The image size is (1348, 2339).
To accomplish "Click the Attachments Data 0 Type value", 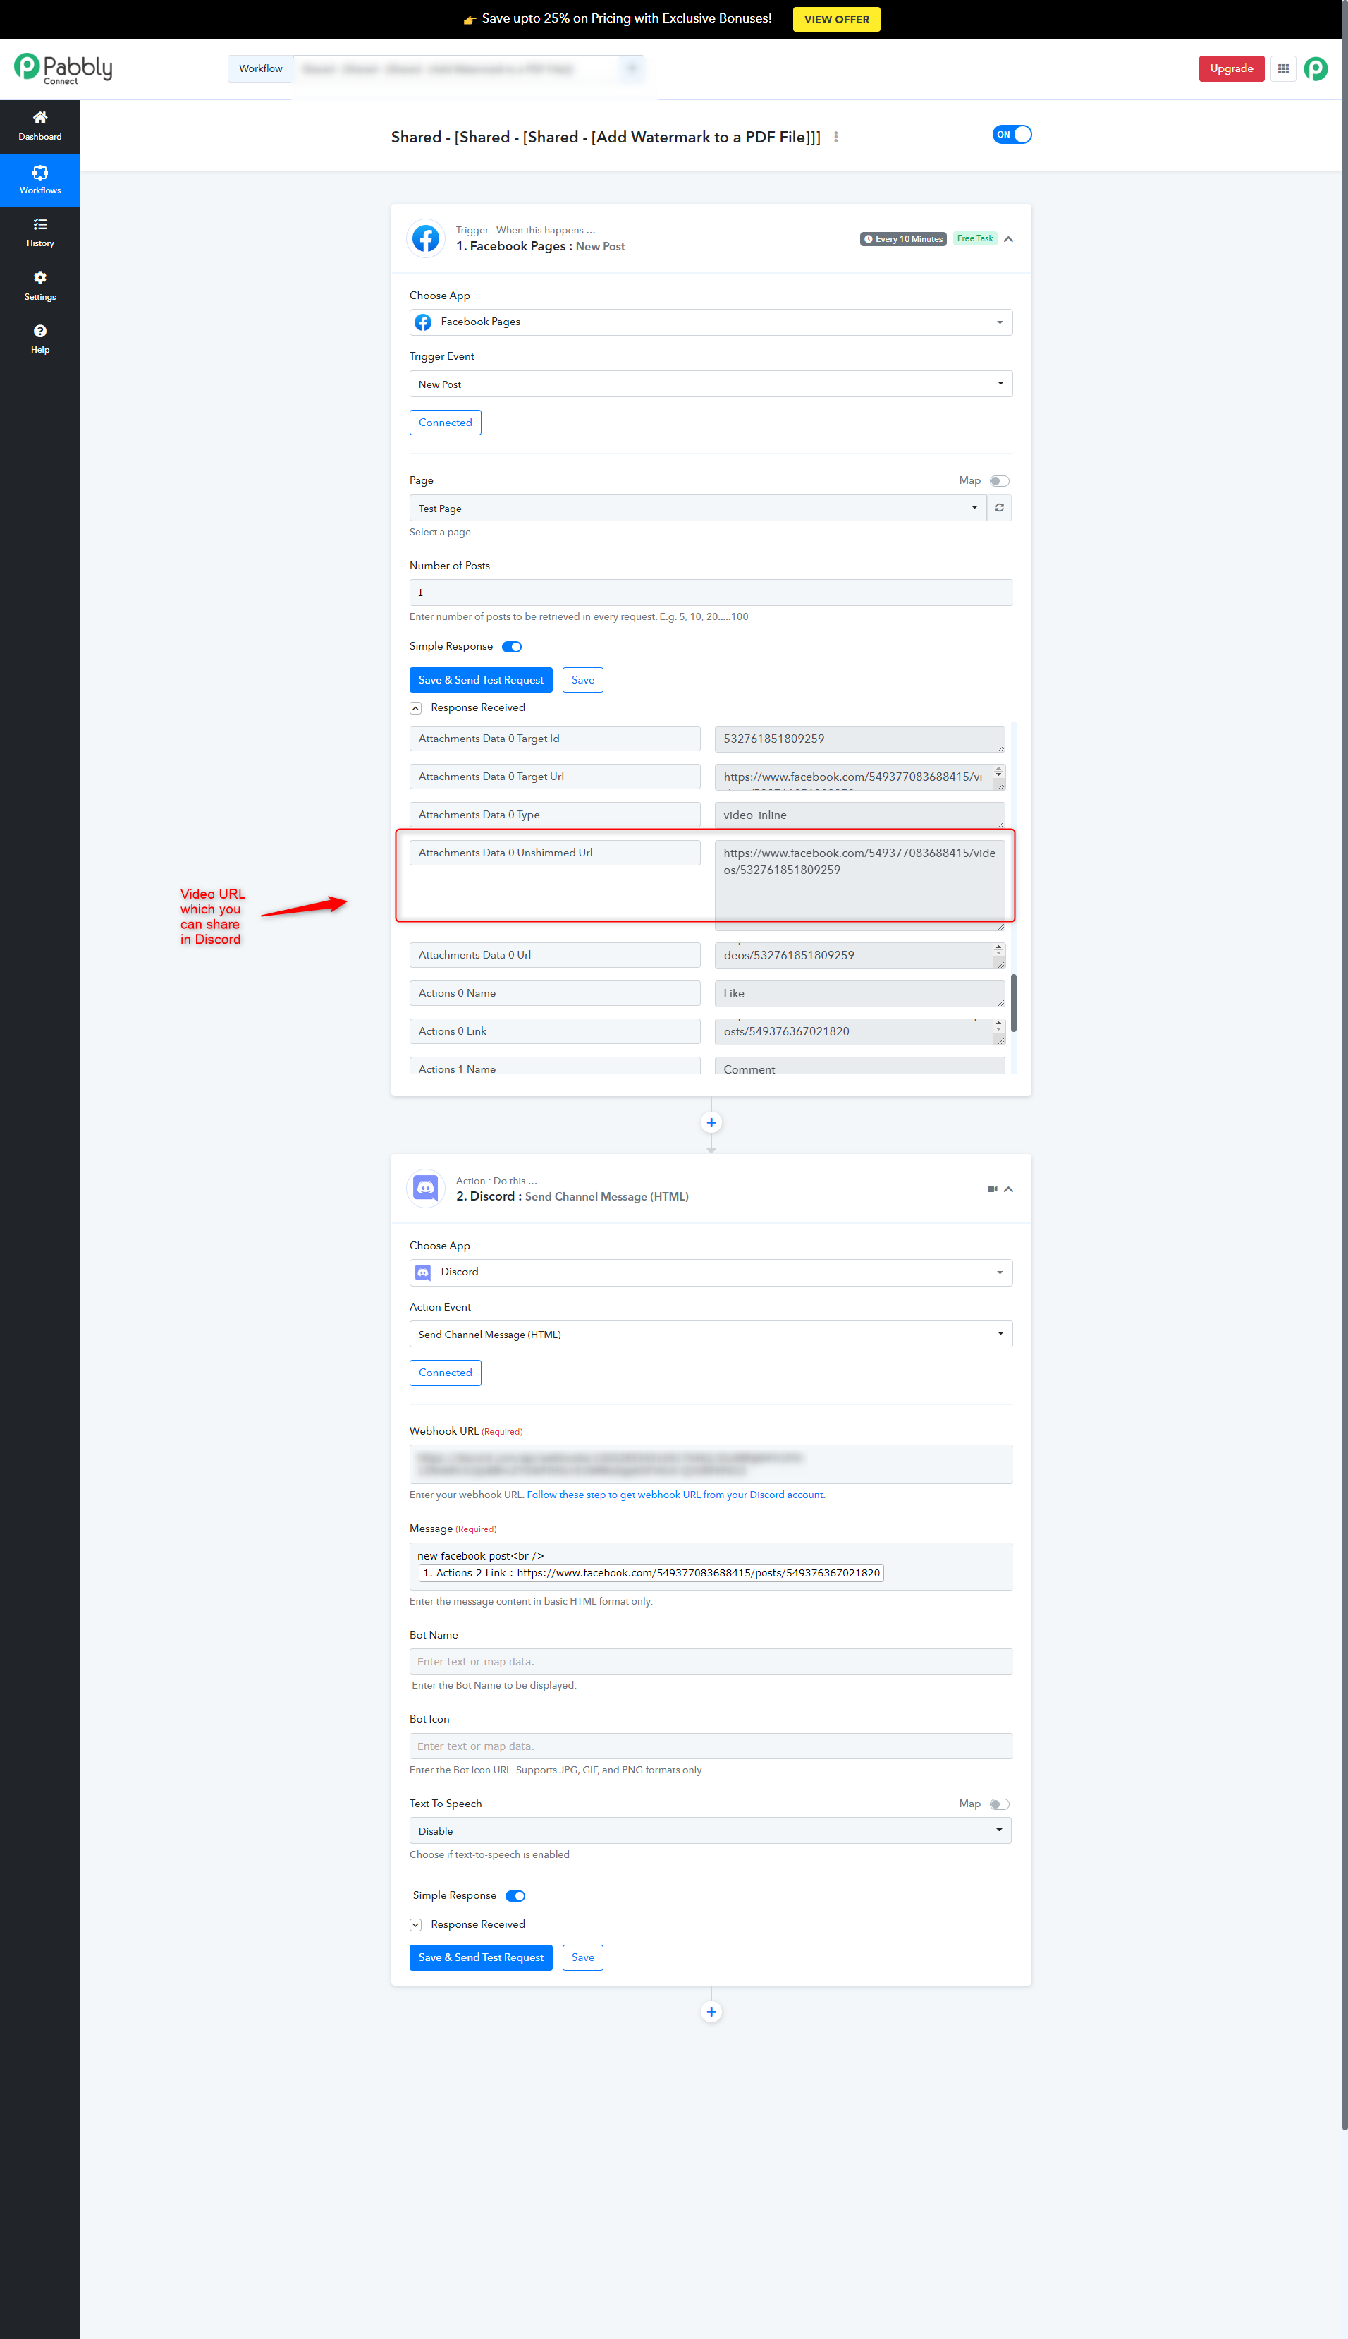I will point(859,815).
